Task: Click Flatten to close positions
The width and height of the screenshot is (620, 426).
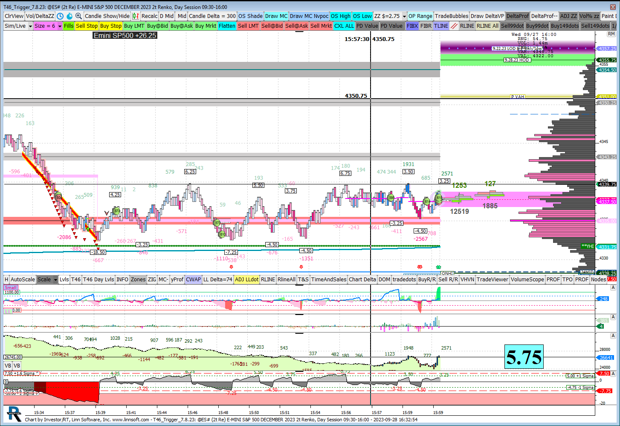Action: click(x=227, y=26)
